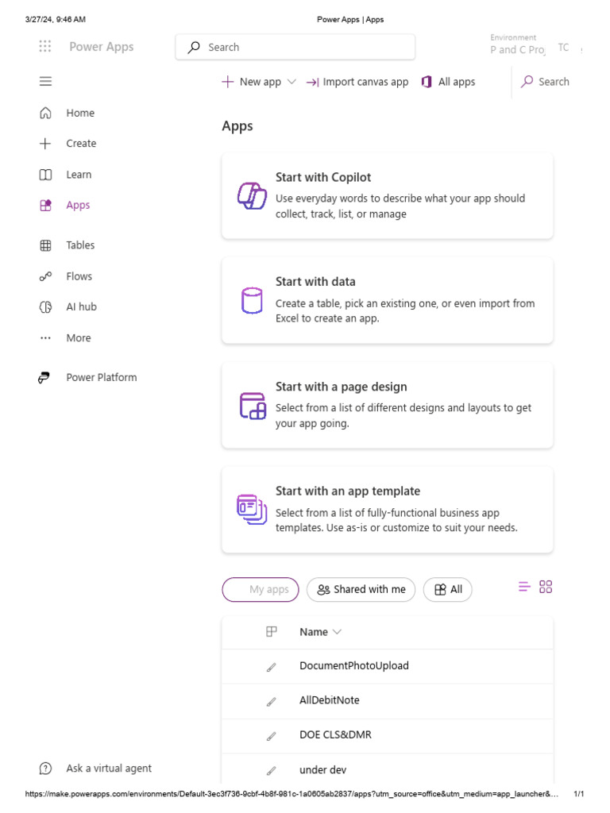The height and width of the screenshot is (813, 610).
Task: Click pencil icon for DocumentPhotoUpload
Action: [272, 667]
